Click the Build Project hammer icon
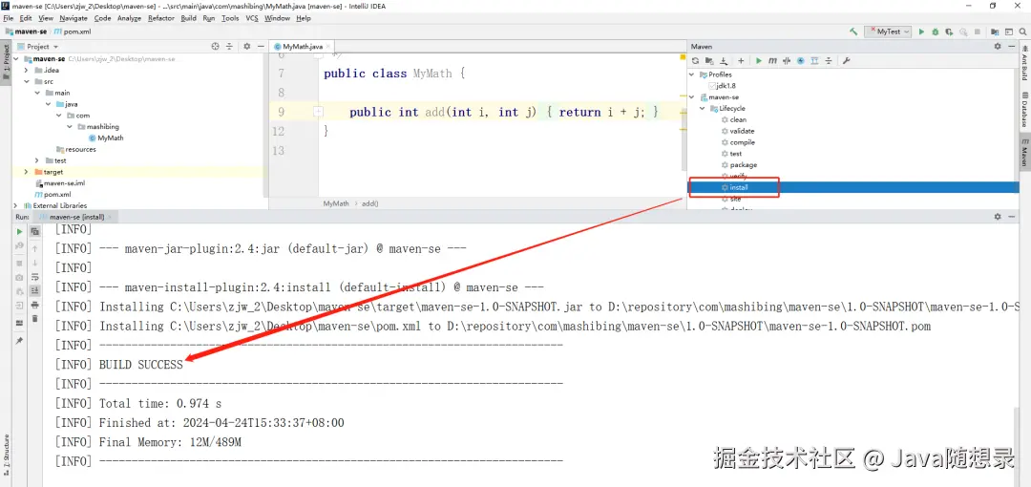1031x487 pixels. point(853,32)
